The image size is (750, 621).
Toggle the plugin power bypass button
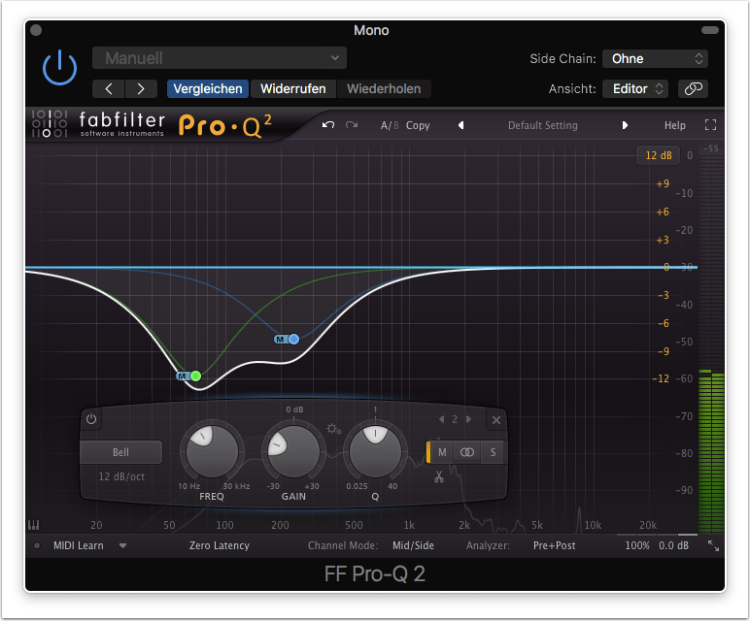59,67
